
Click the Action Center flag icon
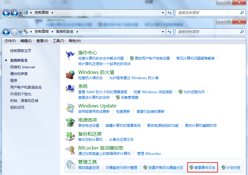tap(70, 55)
